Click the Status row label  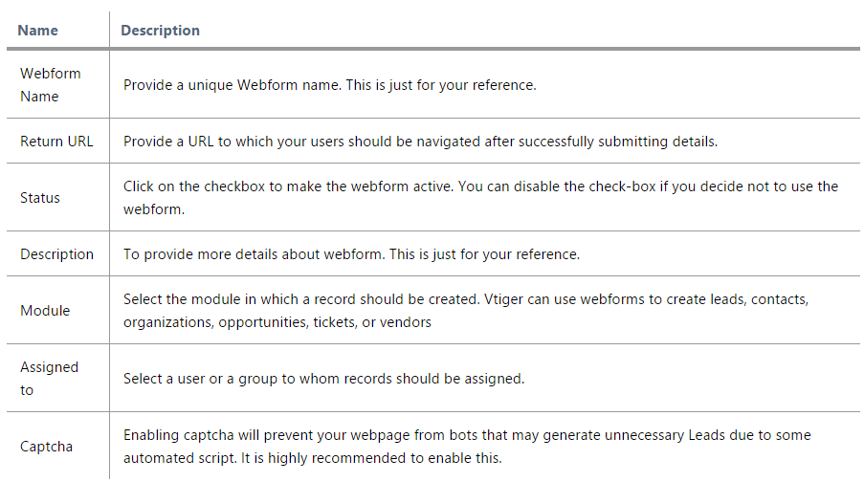[39, 198]
